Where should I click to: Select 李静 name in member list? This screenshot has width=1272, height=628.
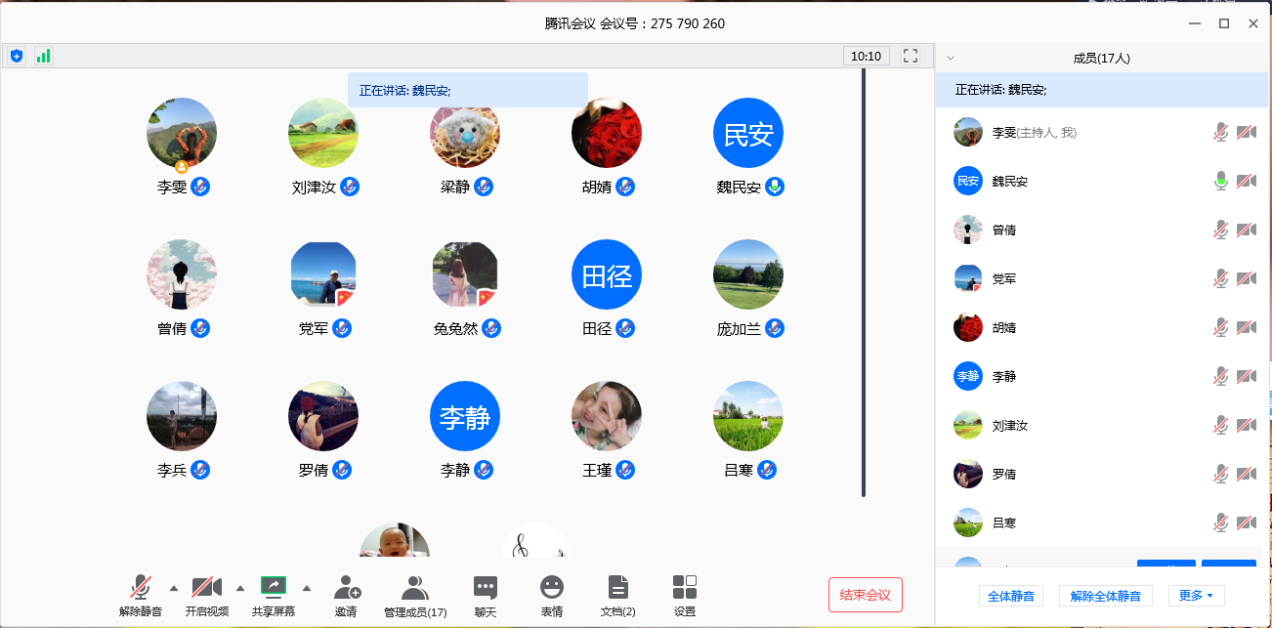coord(1004,376)
